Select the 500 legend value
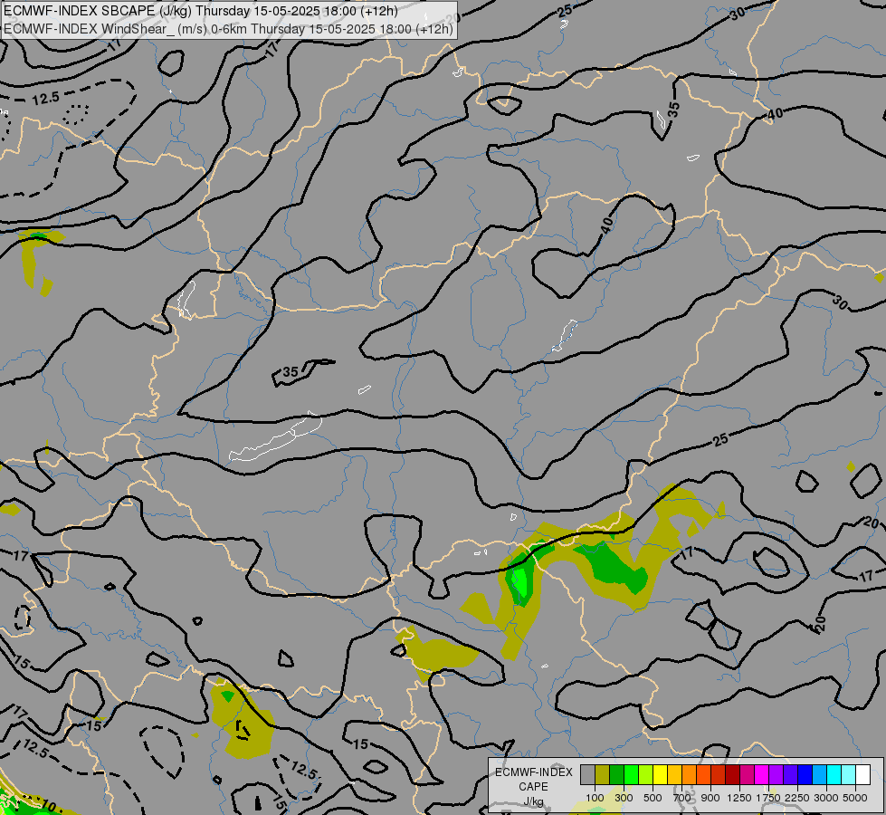Screen dimensions: 886x815 pyautogui.click(x=653, y=798)
